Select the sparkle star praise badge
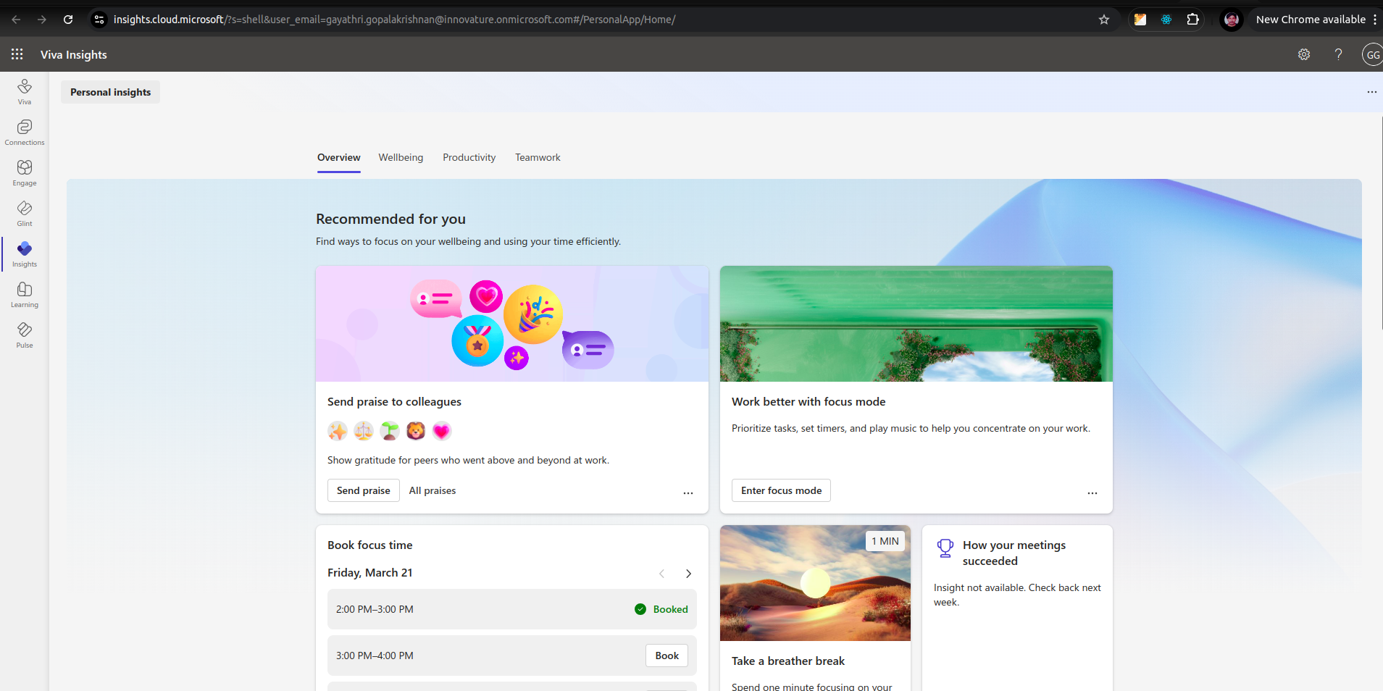This screenshot has height=691, width=1383. point(338,431)
